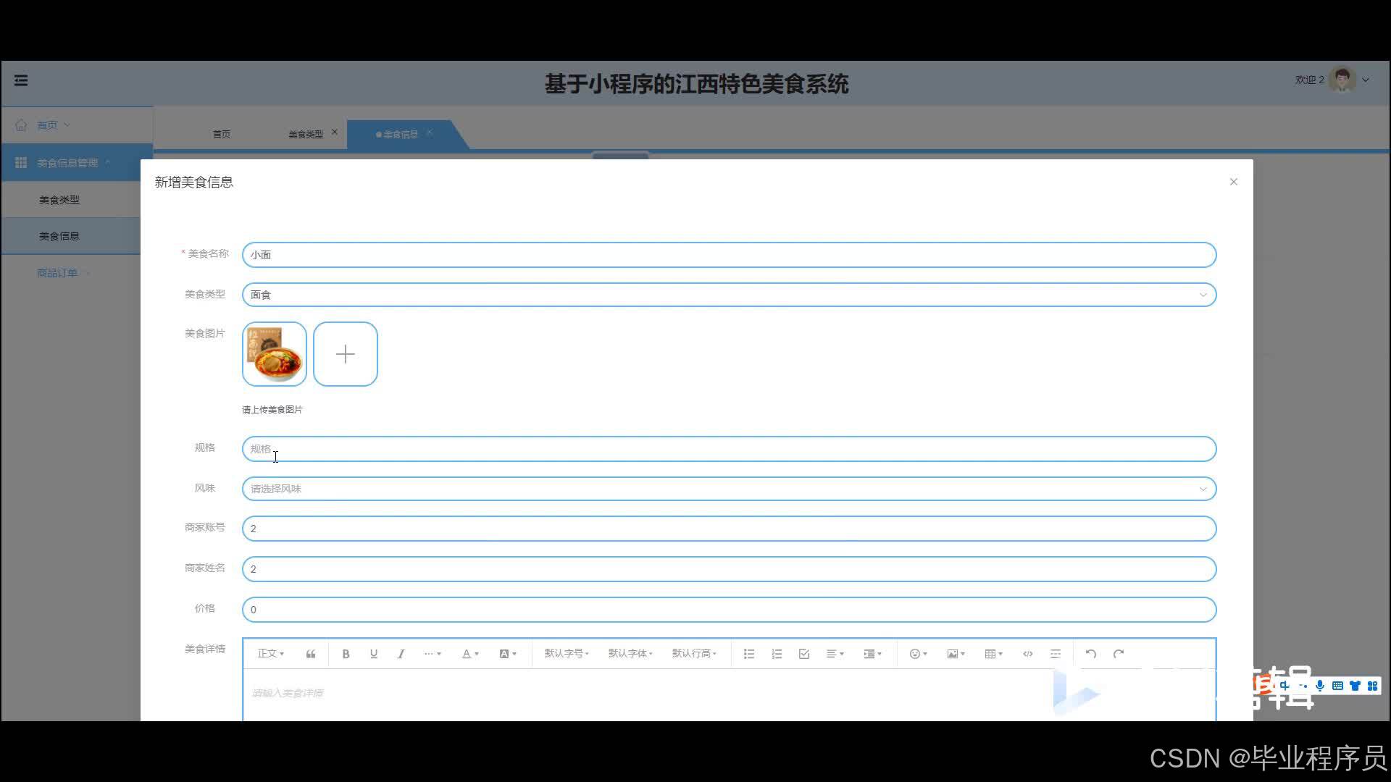Apply italic formatting in editor
This screenshot has width=1391, height=782.
pyautogui.click(x=401, y=654)
